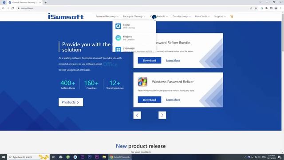Image resolution: width=284 pixels, height=160 pixels.
Task: Go back with browser back arrow
Action: click(3, 8)
